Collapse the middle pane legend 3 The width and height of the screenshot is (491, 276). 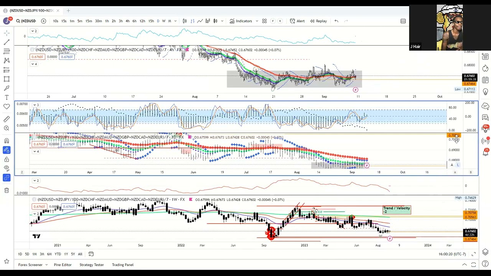[x=36, y=105]
